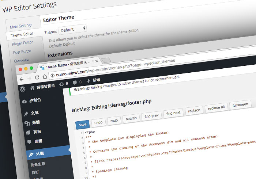Reload the Theme Editor page

point(37,77)
